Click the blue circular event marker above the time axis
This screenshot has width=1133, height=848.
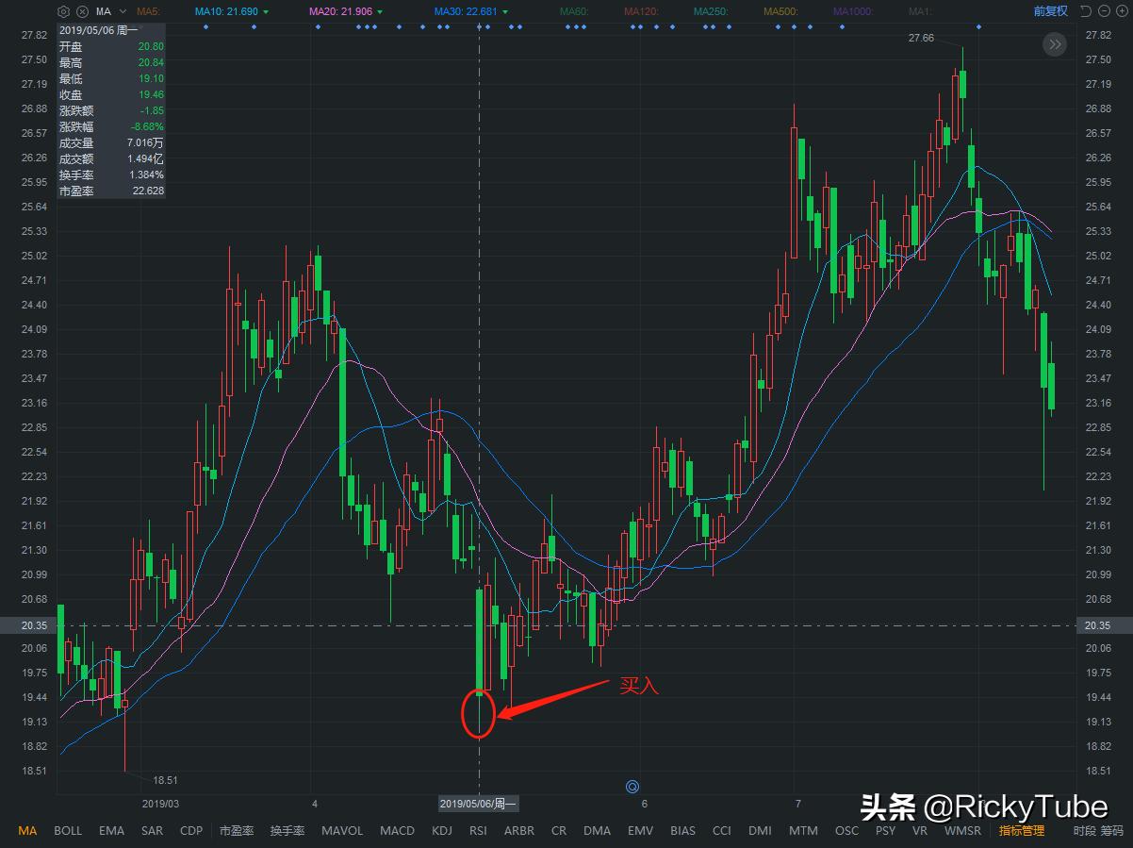pyautogui.click(x=633, y=786)
